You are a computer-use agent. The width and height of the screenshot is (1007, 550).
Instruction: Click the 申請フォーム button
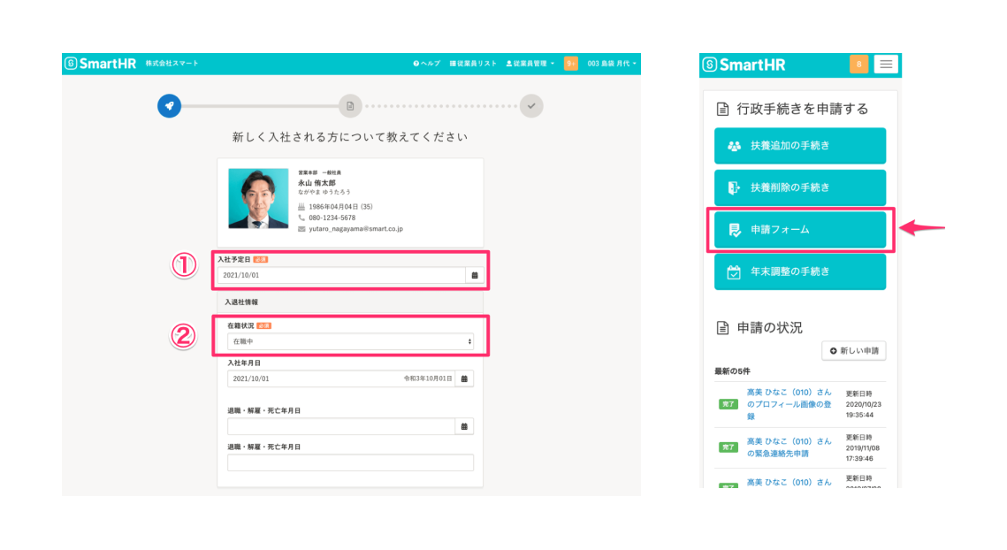(x=799, y=230)
